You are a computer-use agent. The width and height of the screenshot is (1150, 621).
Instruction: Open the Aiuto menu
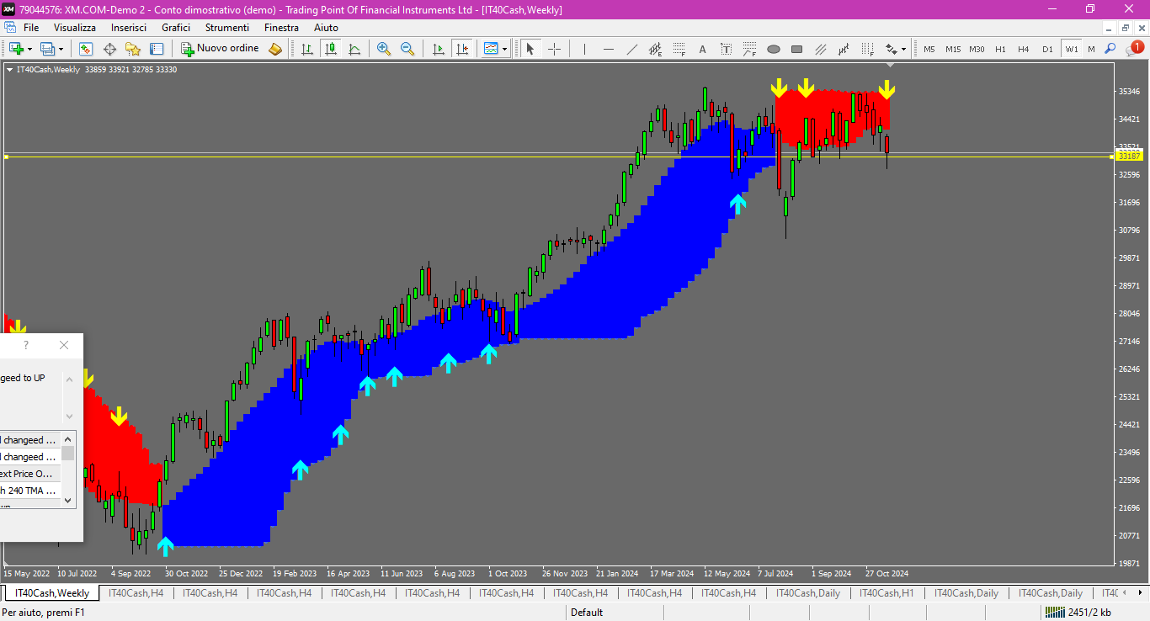pyautogui.click(x=326, y=28)
